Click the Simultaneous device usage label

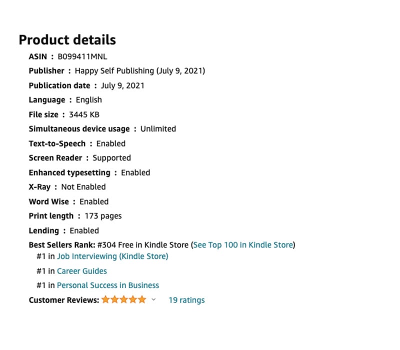pos(79,129)
